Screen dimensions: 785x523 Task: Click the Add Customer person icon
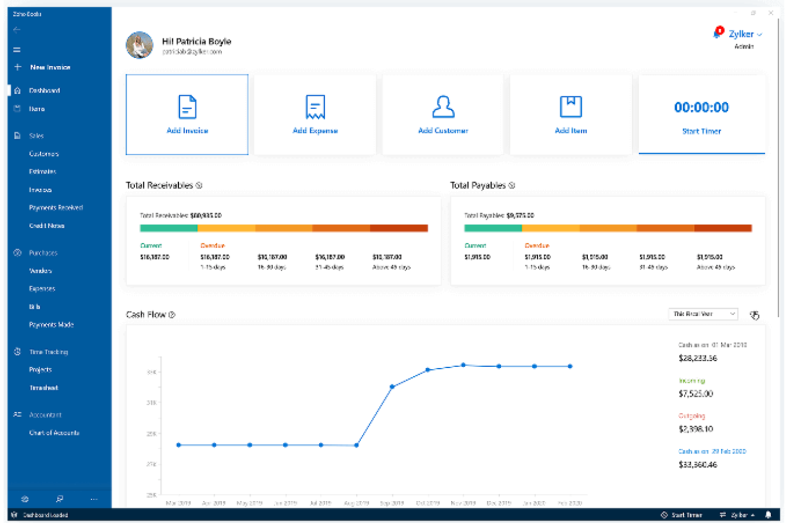point(443,106)
